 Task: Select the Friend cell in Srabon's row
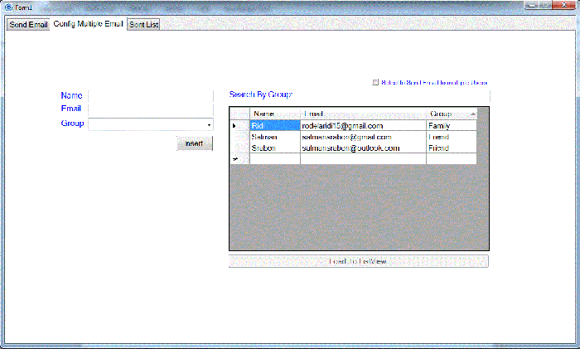pyautogui.click(x=452, y=148)
